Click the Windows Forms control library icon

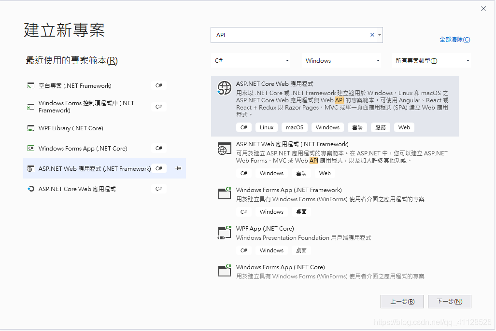pyautogui.click(x=31, y=107)
